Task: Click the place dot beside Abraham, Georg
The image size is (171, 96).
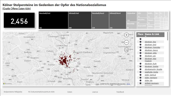Action: pos(141,50)
